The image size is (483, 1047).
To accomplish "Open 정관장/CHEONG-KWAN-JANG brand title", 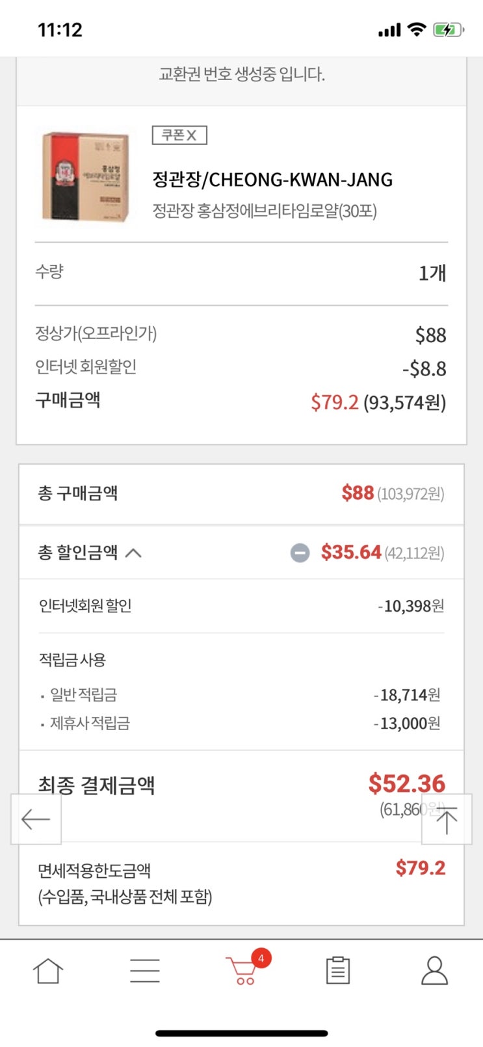I will (272, 180).
